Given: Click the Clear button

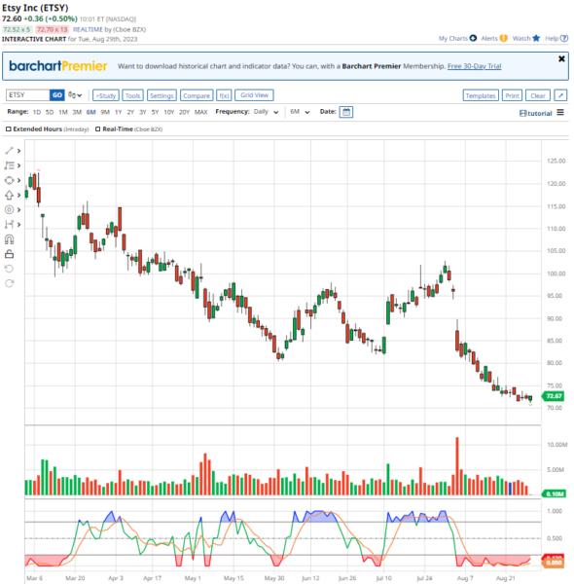Looking at the screenshot, I should (538, 95).
